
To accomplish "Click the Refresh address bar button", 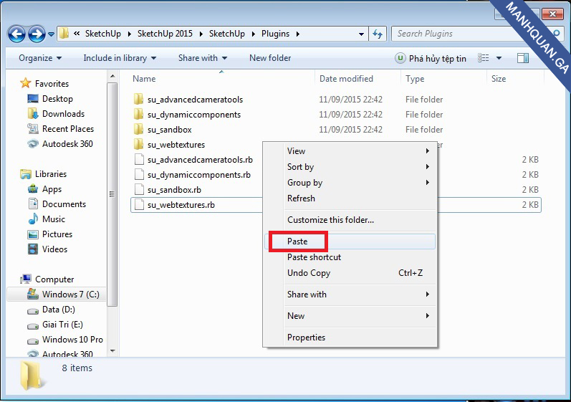I will tap(378, 34).
